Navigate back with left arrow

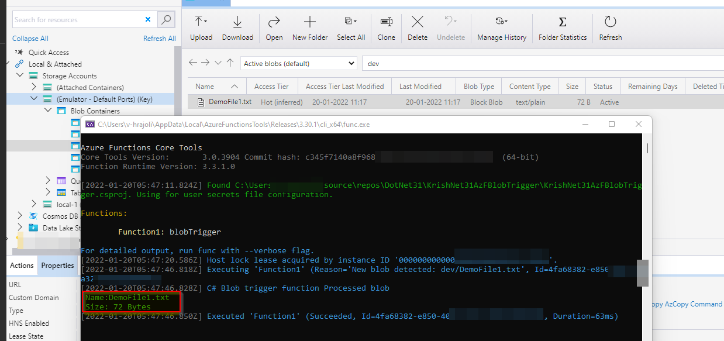click(x=193, y=63)
